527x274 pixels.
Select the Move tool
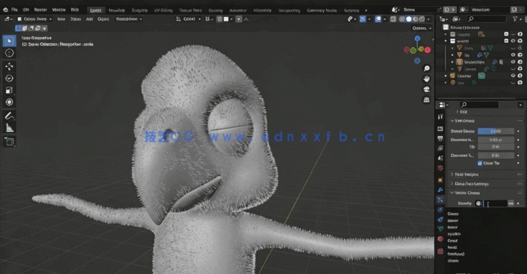point(9,66)
